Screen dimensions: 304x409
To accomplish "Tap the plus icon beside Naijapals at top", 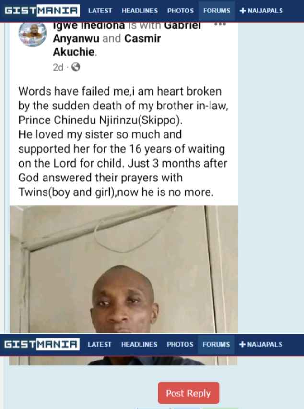I will pyautogui.click(x=243, y=11).
